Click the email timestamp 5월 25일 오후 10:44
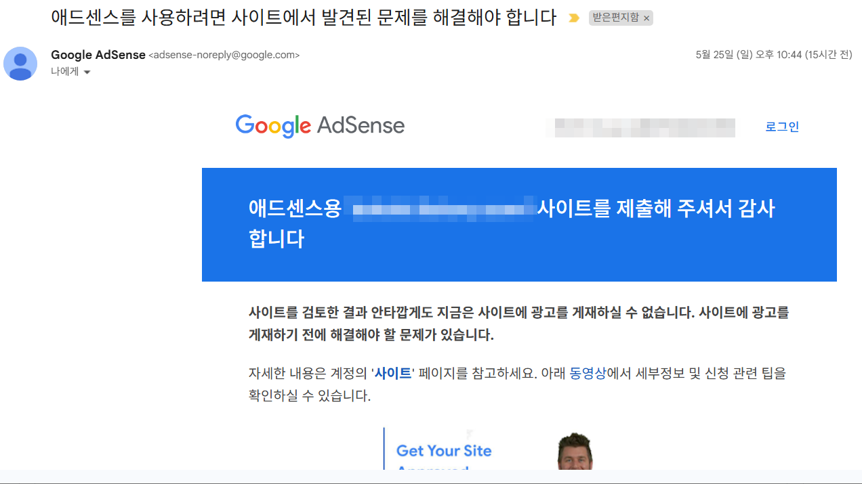 774,55
